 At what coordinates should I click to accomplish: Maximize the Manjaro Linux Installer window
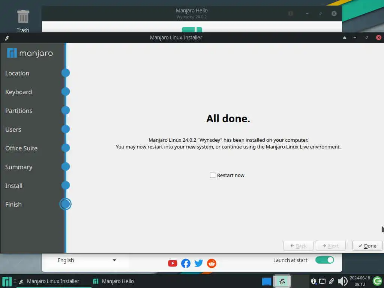(x=367, y=38)
